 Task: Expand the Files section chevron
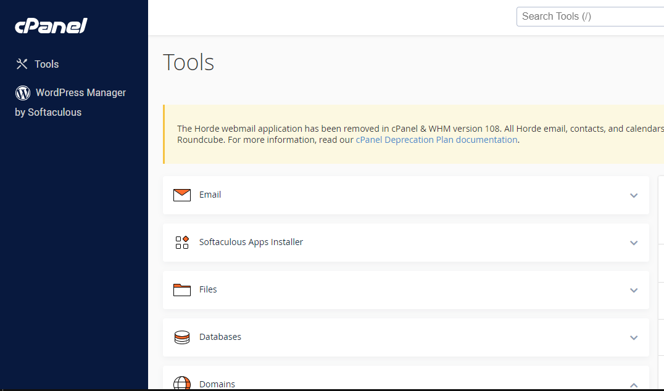(633, 291)
